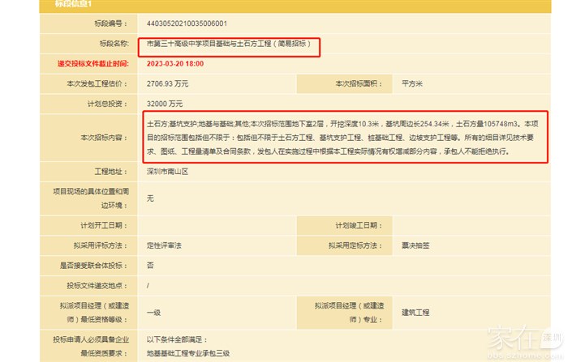Click the 是否接受联合体投标 label
The width and height of the screenshot is (568, 362).
[94, 265]
